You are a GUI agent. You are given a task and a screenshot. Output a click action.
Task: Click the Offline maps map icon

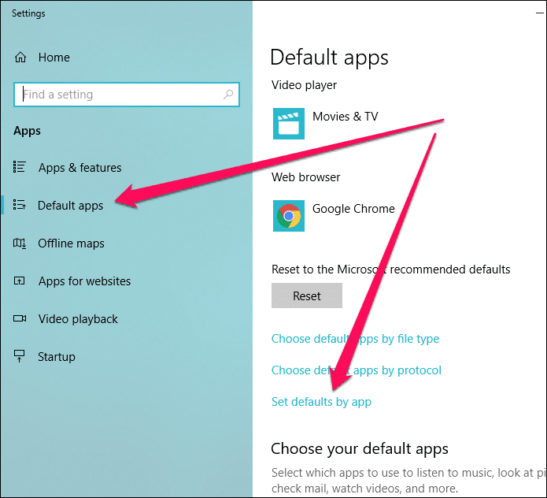click(x=20, y=243)
